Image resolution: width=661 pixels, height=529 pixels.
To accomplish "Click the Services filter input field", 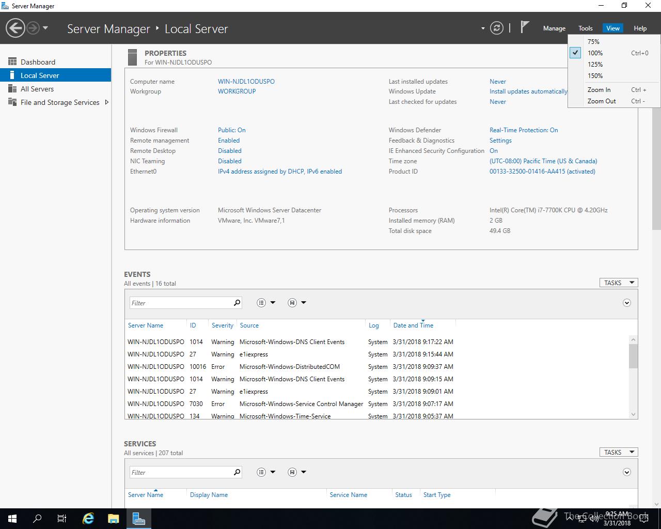I will point(180,472).
